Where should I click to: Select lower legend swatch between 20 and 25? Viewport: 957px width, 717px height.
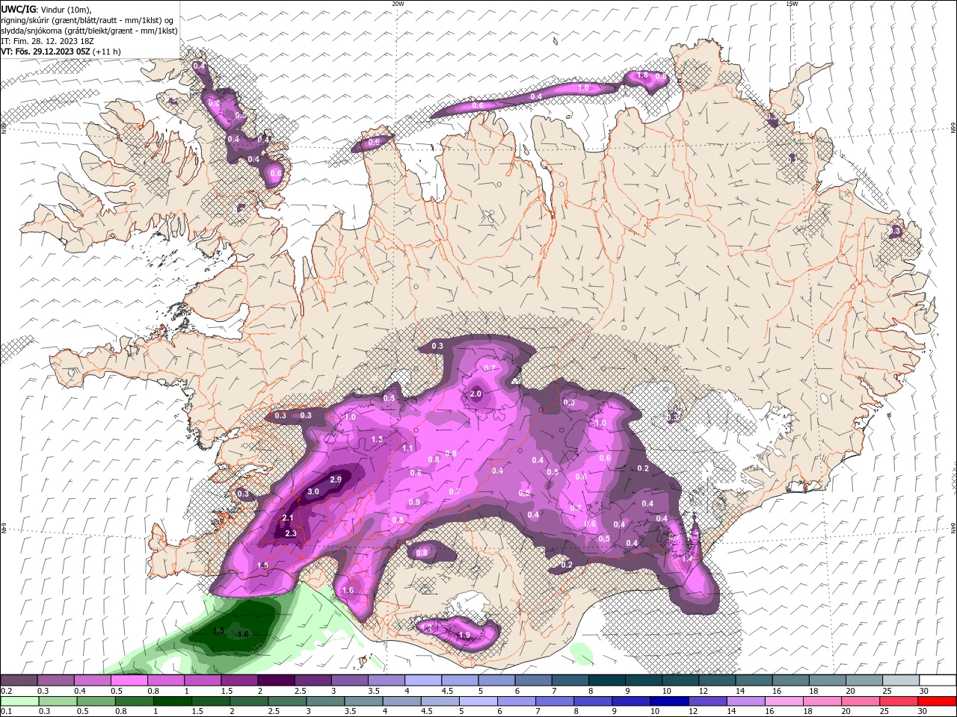(860, 701)
